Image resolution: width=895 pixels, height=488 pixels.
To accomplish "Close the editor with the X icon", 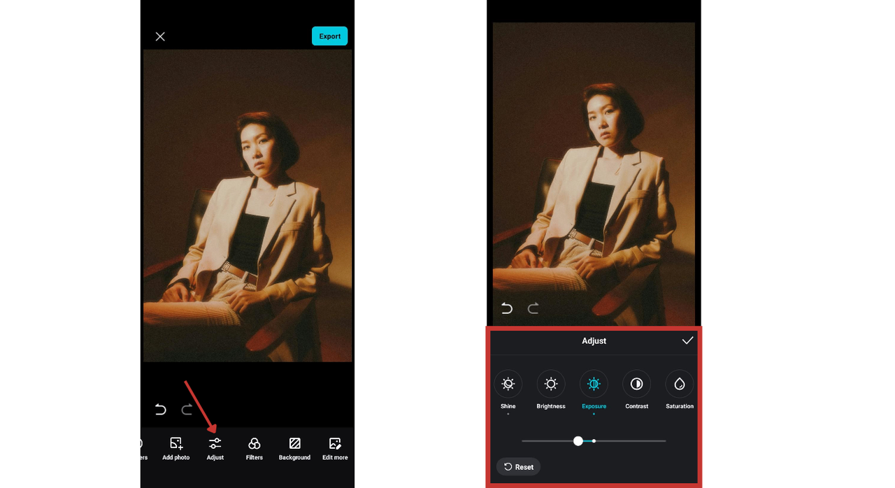I will 160,36.
